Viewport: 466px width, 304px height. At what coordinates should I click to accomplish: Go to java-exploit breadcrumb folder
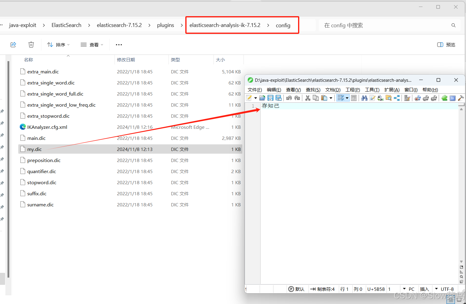coord(23,25)
